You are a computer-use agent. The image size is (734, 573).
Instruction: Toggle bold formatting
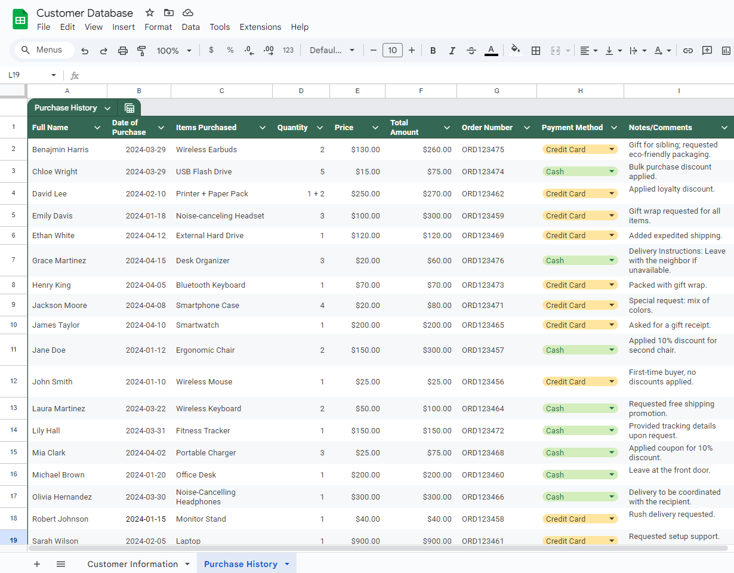(433, 51)
